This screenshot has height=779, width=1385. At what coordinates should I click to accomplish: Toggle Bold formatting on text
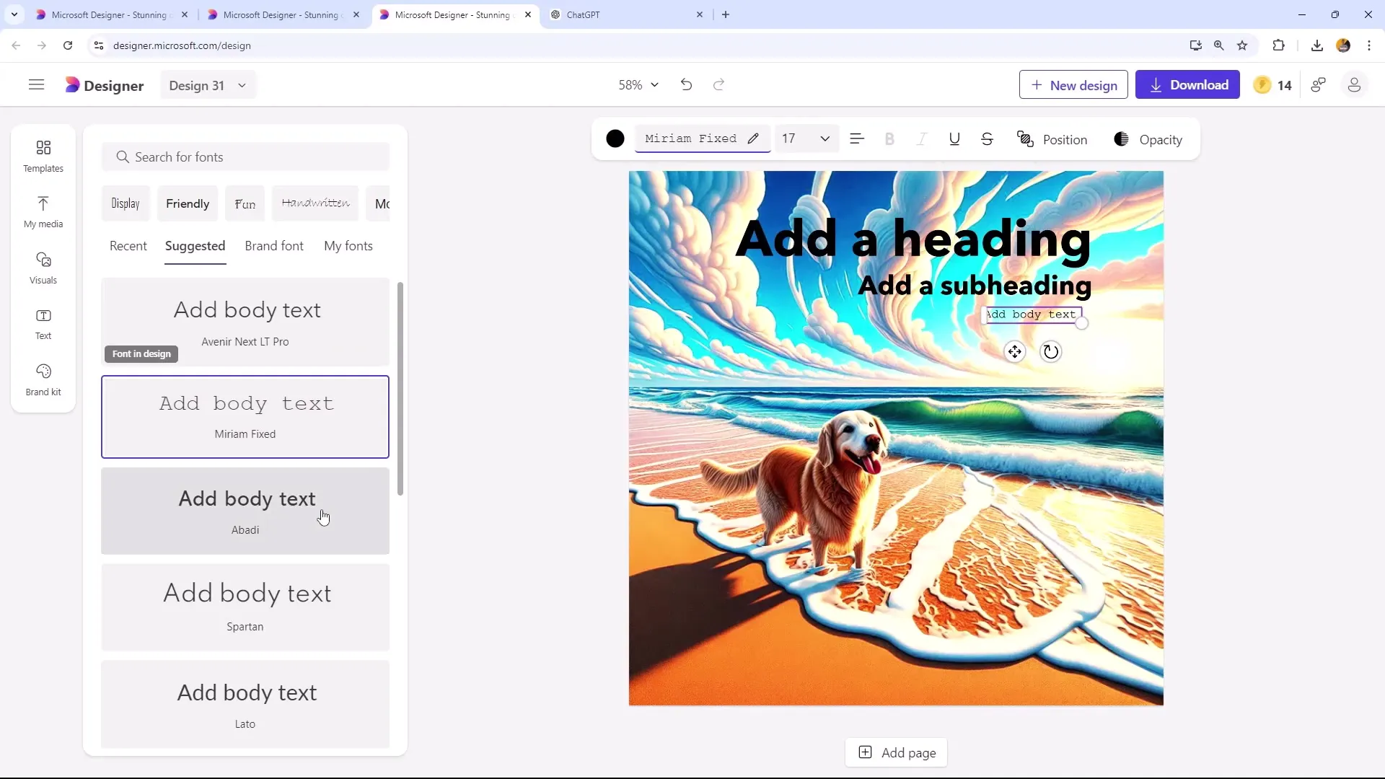(889, 140)
